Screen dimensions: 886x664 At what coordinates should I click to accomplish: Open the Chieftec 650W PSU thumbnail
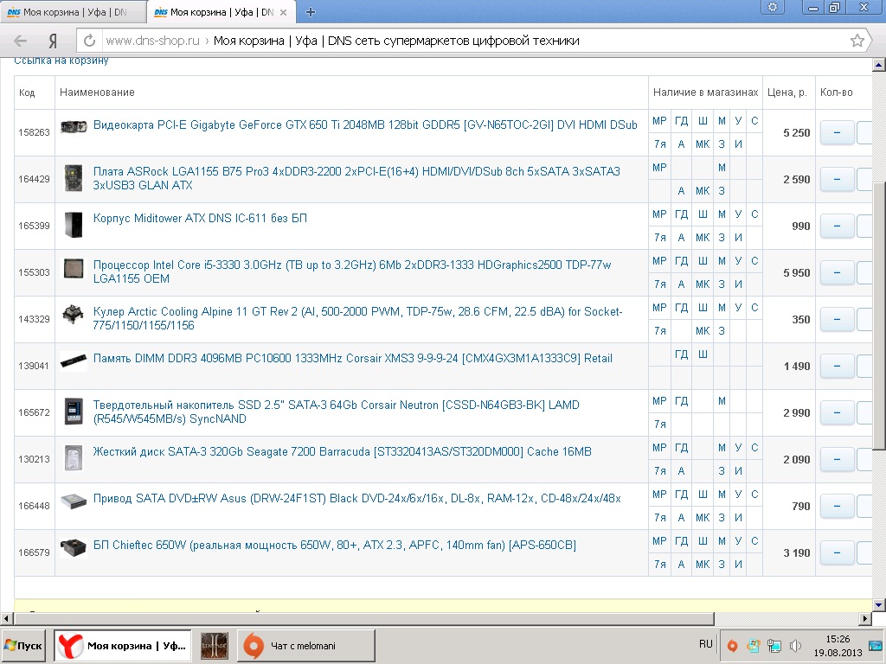74,547
